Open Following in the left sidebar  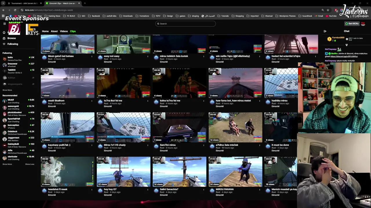(x=13, y=44)
